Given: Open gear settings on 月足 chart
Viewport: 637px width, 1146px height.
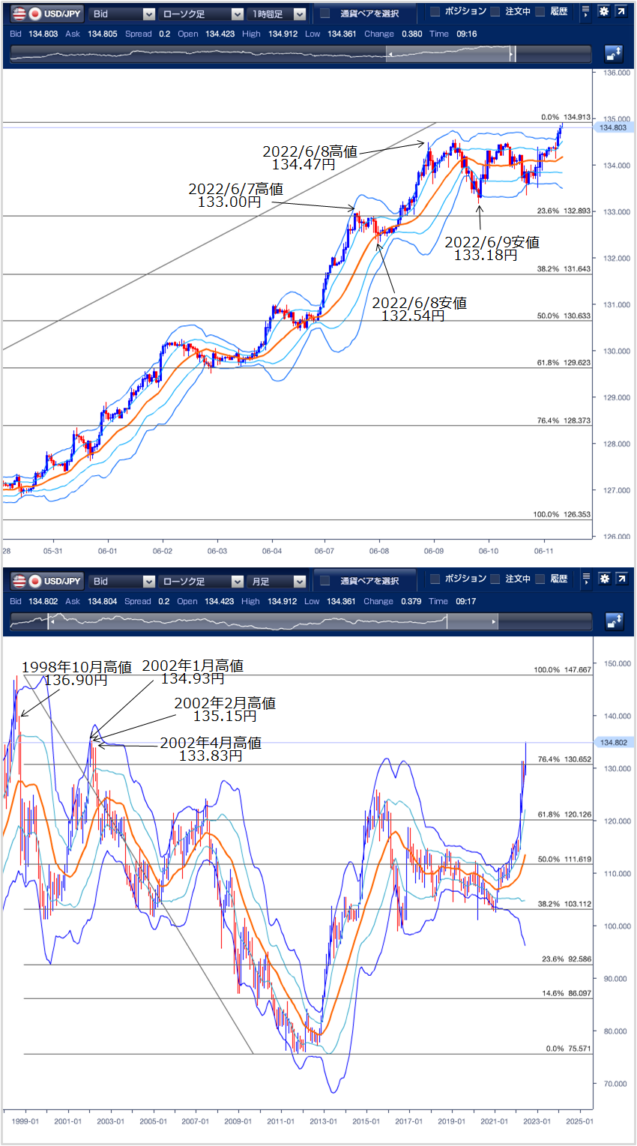Looking at the screenshot, I should (x=604, y=580).
